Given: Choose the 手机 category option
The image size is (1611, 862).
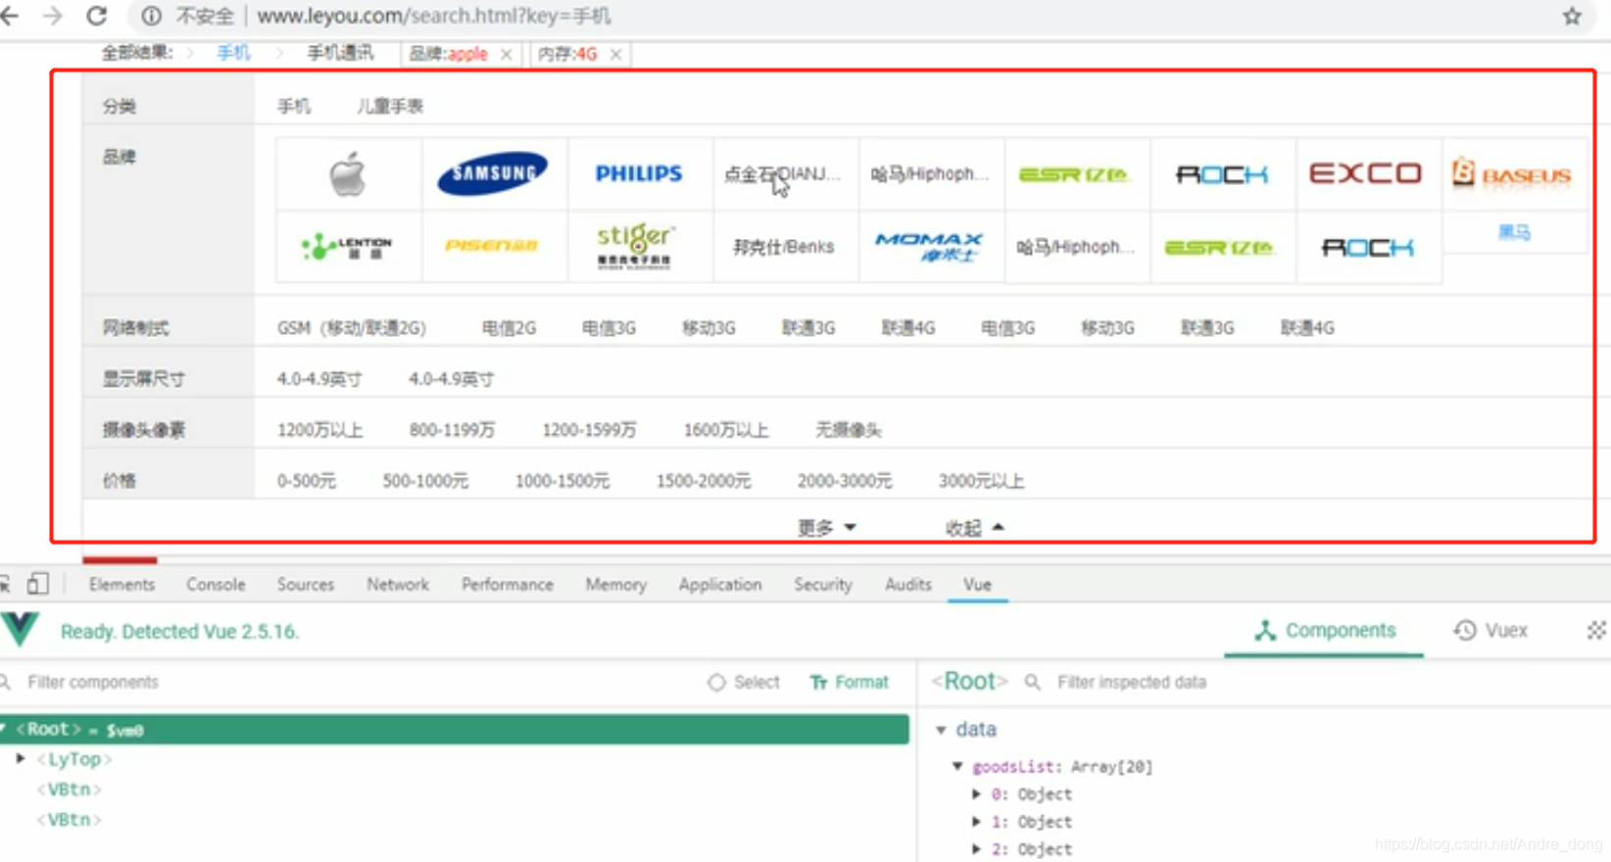Looking at the screenshot, I should (294, 106).
